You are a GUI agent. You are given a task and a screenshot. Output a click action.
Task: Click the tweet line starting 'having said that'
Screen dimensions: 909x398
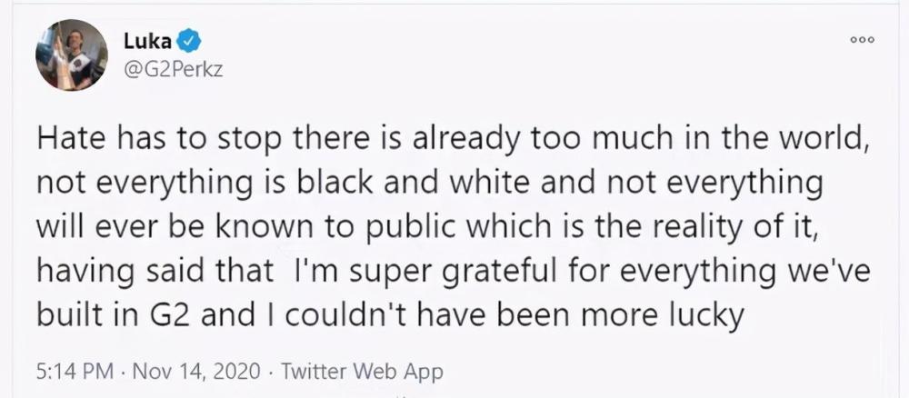454,273
